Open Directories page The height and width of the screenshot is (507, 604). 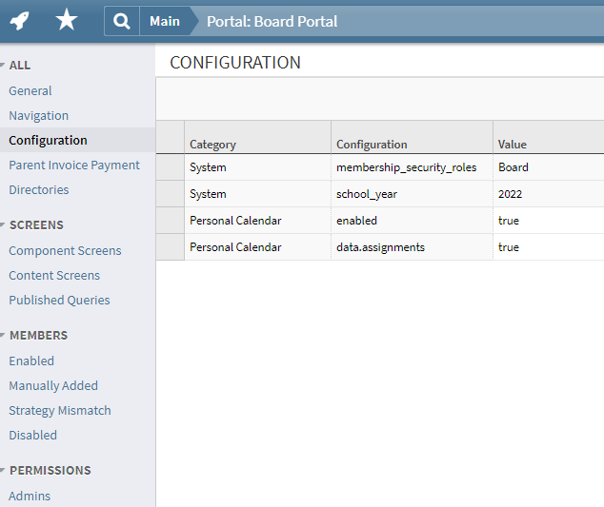click(39, 189)
